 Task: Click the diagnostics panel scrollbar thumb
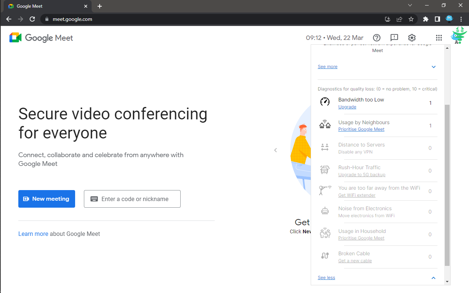447,185
